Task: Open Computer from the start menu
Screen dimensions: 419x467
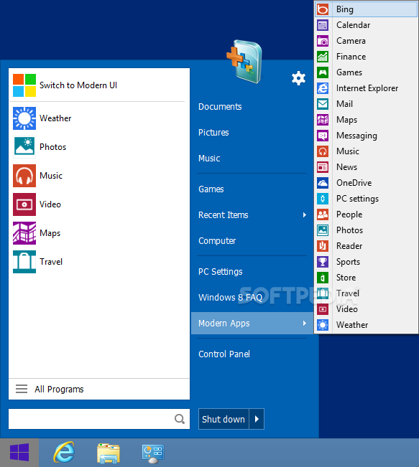Action: point(217,240)
